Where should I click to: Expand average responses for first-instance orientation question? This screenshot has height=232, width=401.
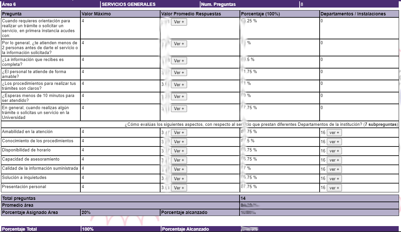click(179, 22)
